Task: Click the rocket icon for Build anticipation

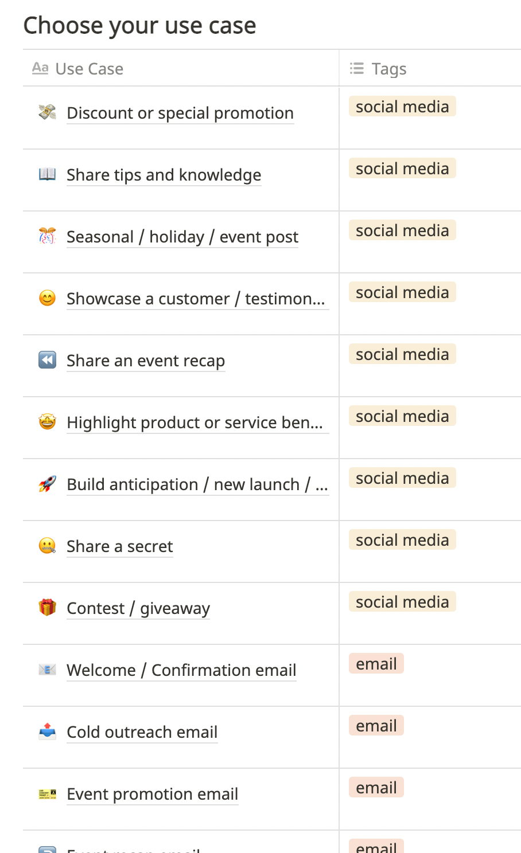Action: point(47,484)
